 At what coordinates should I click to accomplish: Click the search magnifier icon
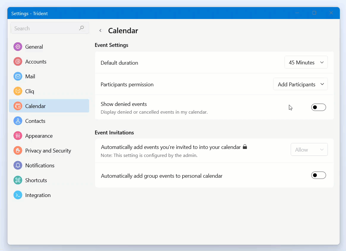(81, 28)
